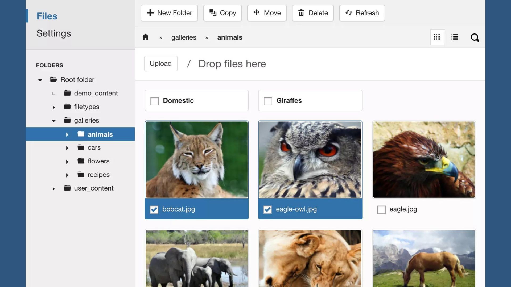511x287 pixels.
Task: Select cars in folder tree
Action: pyautogui.click(x=94, y=147)
